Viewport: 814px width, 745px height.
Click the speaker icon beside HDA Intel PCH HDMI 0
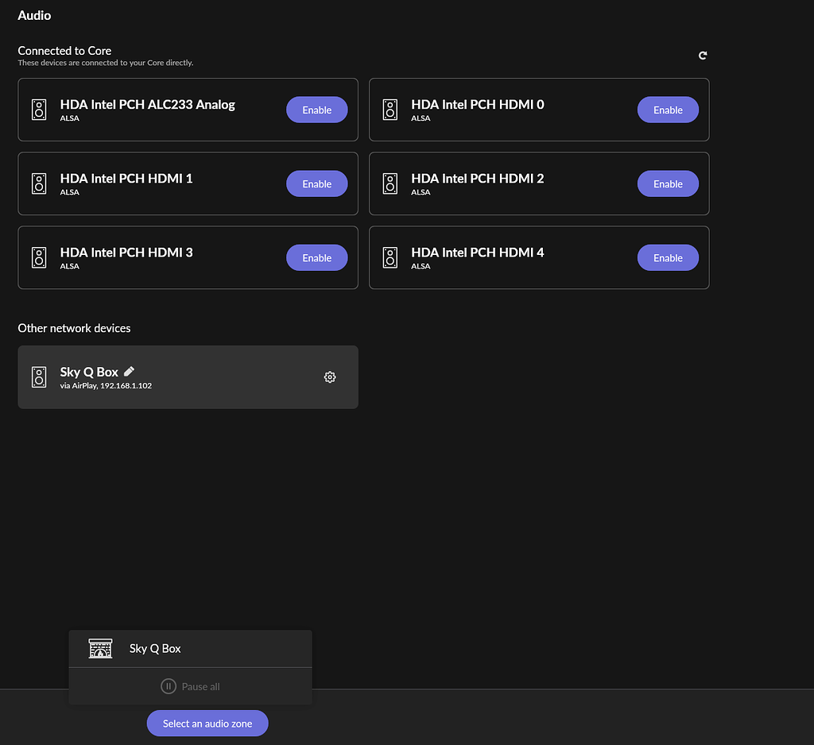[390, 110]
